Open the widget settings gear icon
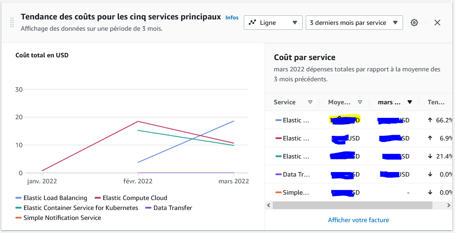This screenshot has height=233, width=455. (x=414, y=23)
